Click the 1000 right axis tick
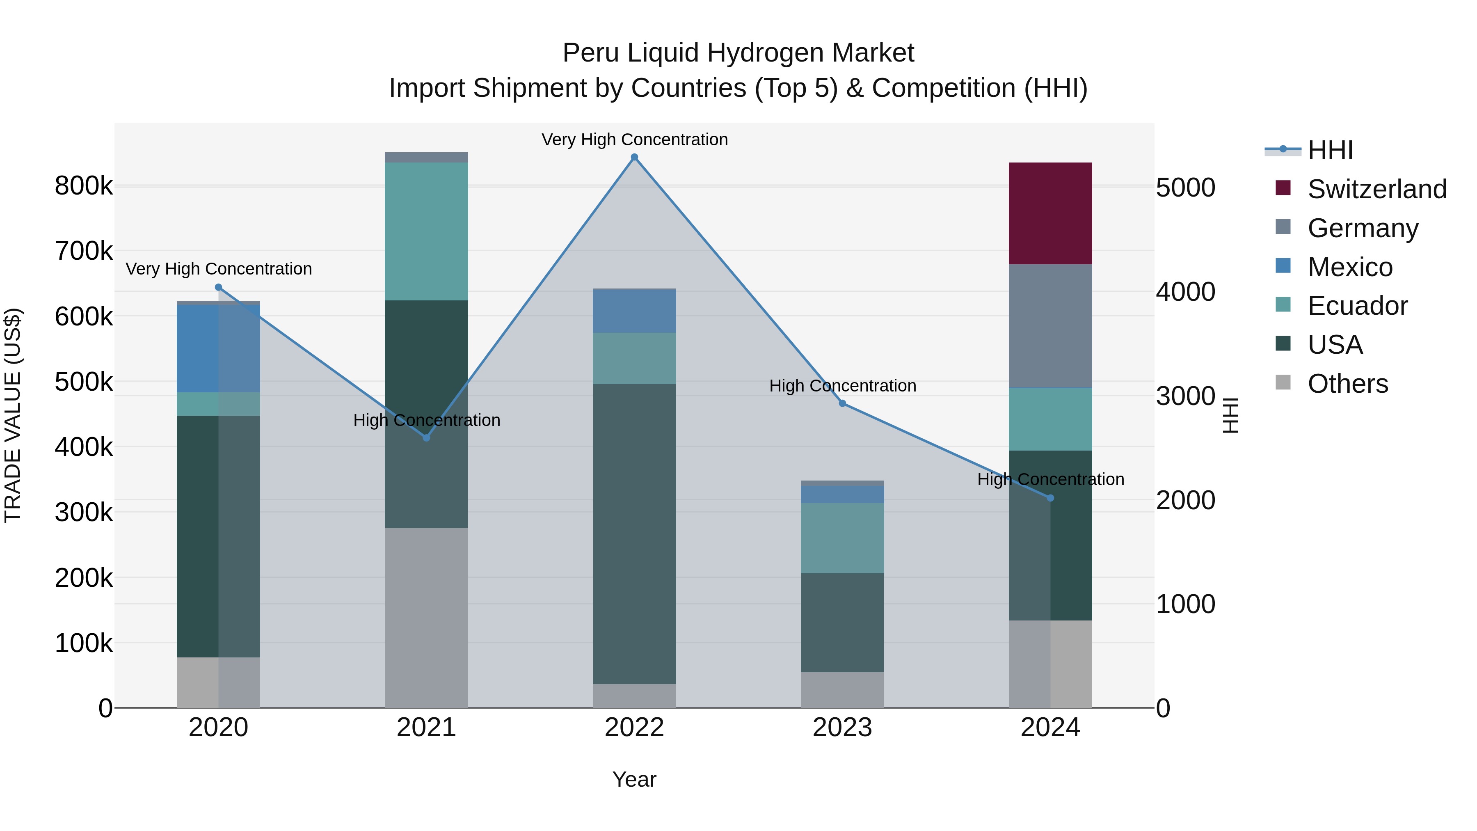This screenshot has height=831, width=1477. click(1186, 604)
